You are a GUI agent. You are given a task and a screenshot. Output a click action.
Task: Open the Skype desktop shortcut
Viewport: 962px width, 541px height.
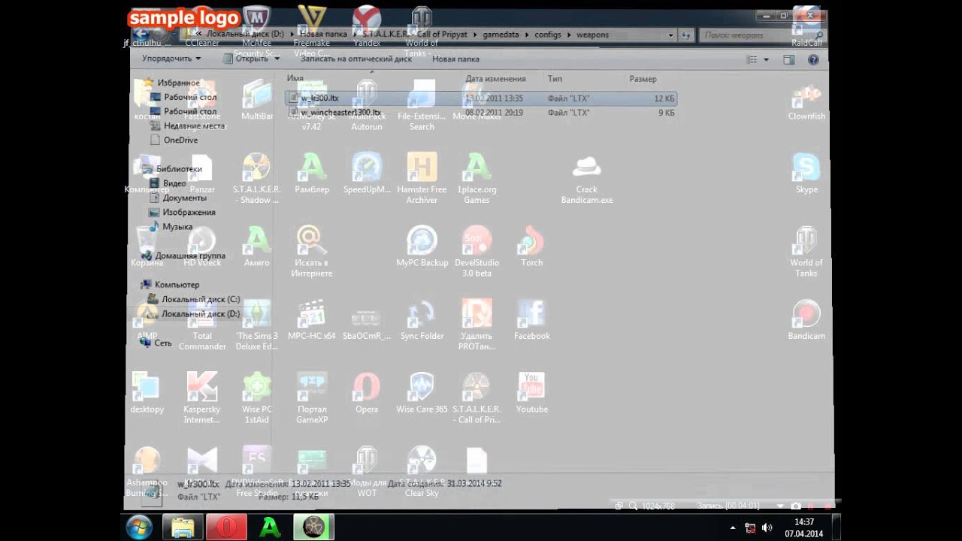(806, 174)
